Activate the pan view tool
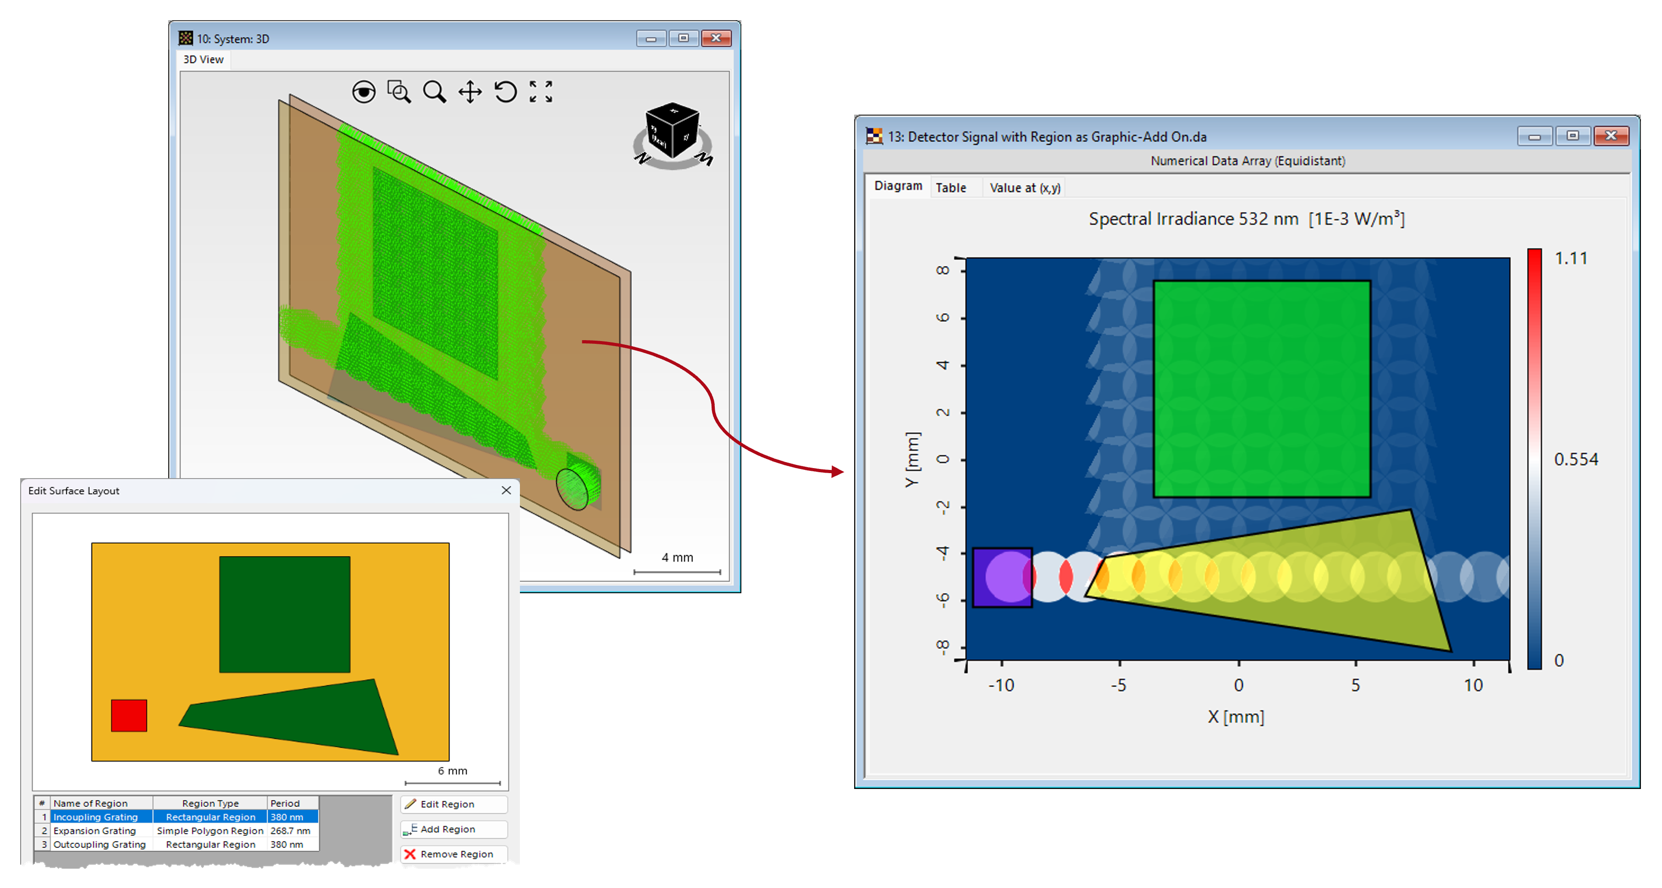This screenshot has height=888, width=1662. [x=470, y=92]
